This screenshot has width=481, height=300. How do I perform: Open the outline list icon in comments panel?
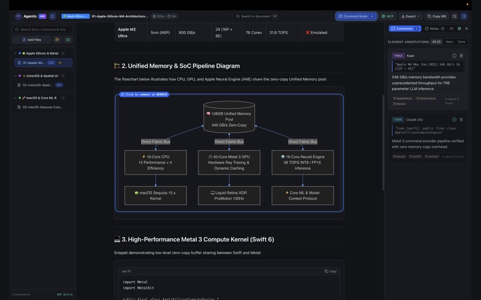click(x=452, y=28)
